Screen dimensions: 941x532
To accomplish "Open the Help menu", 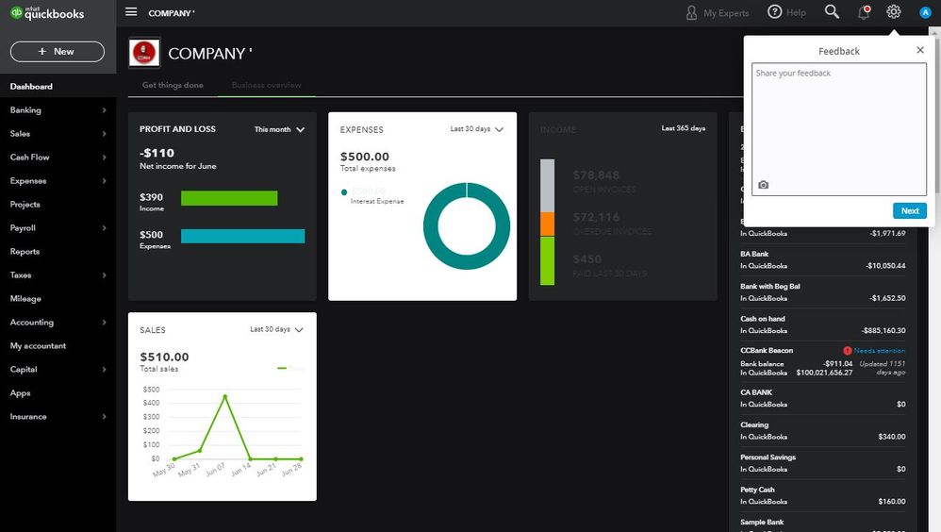I will tap(786, 12).
